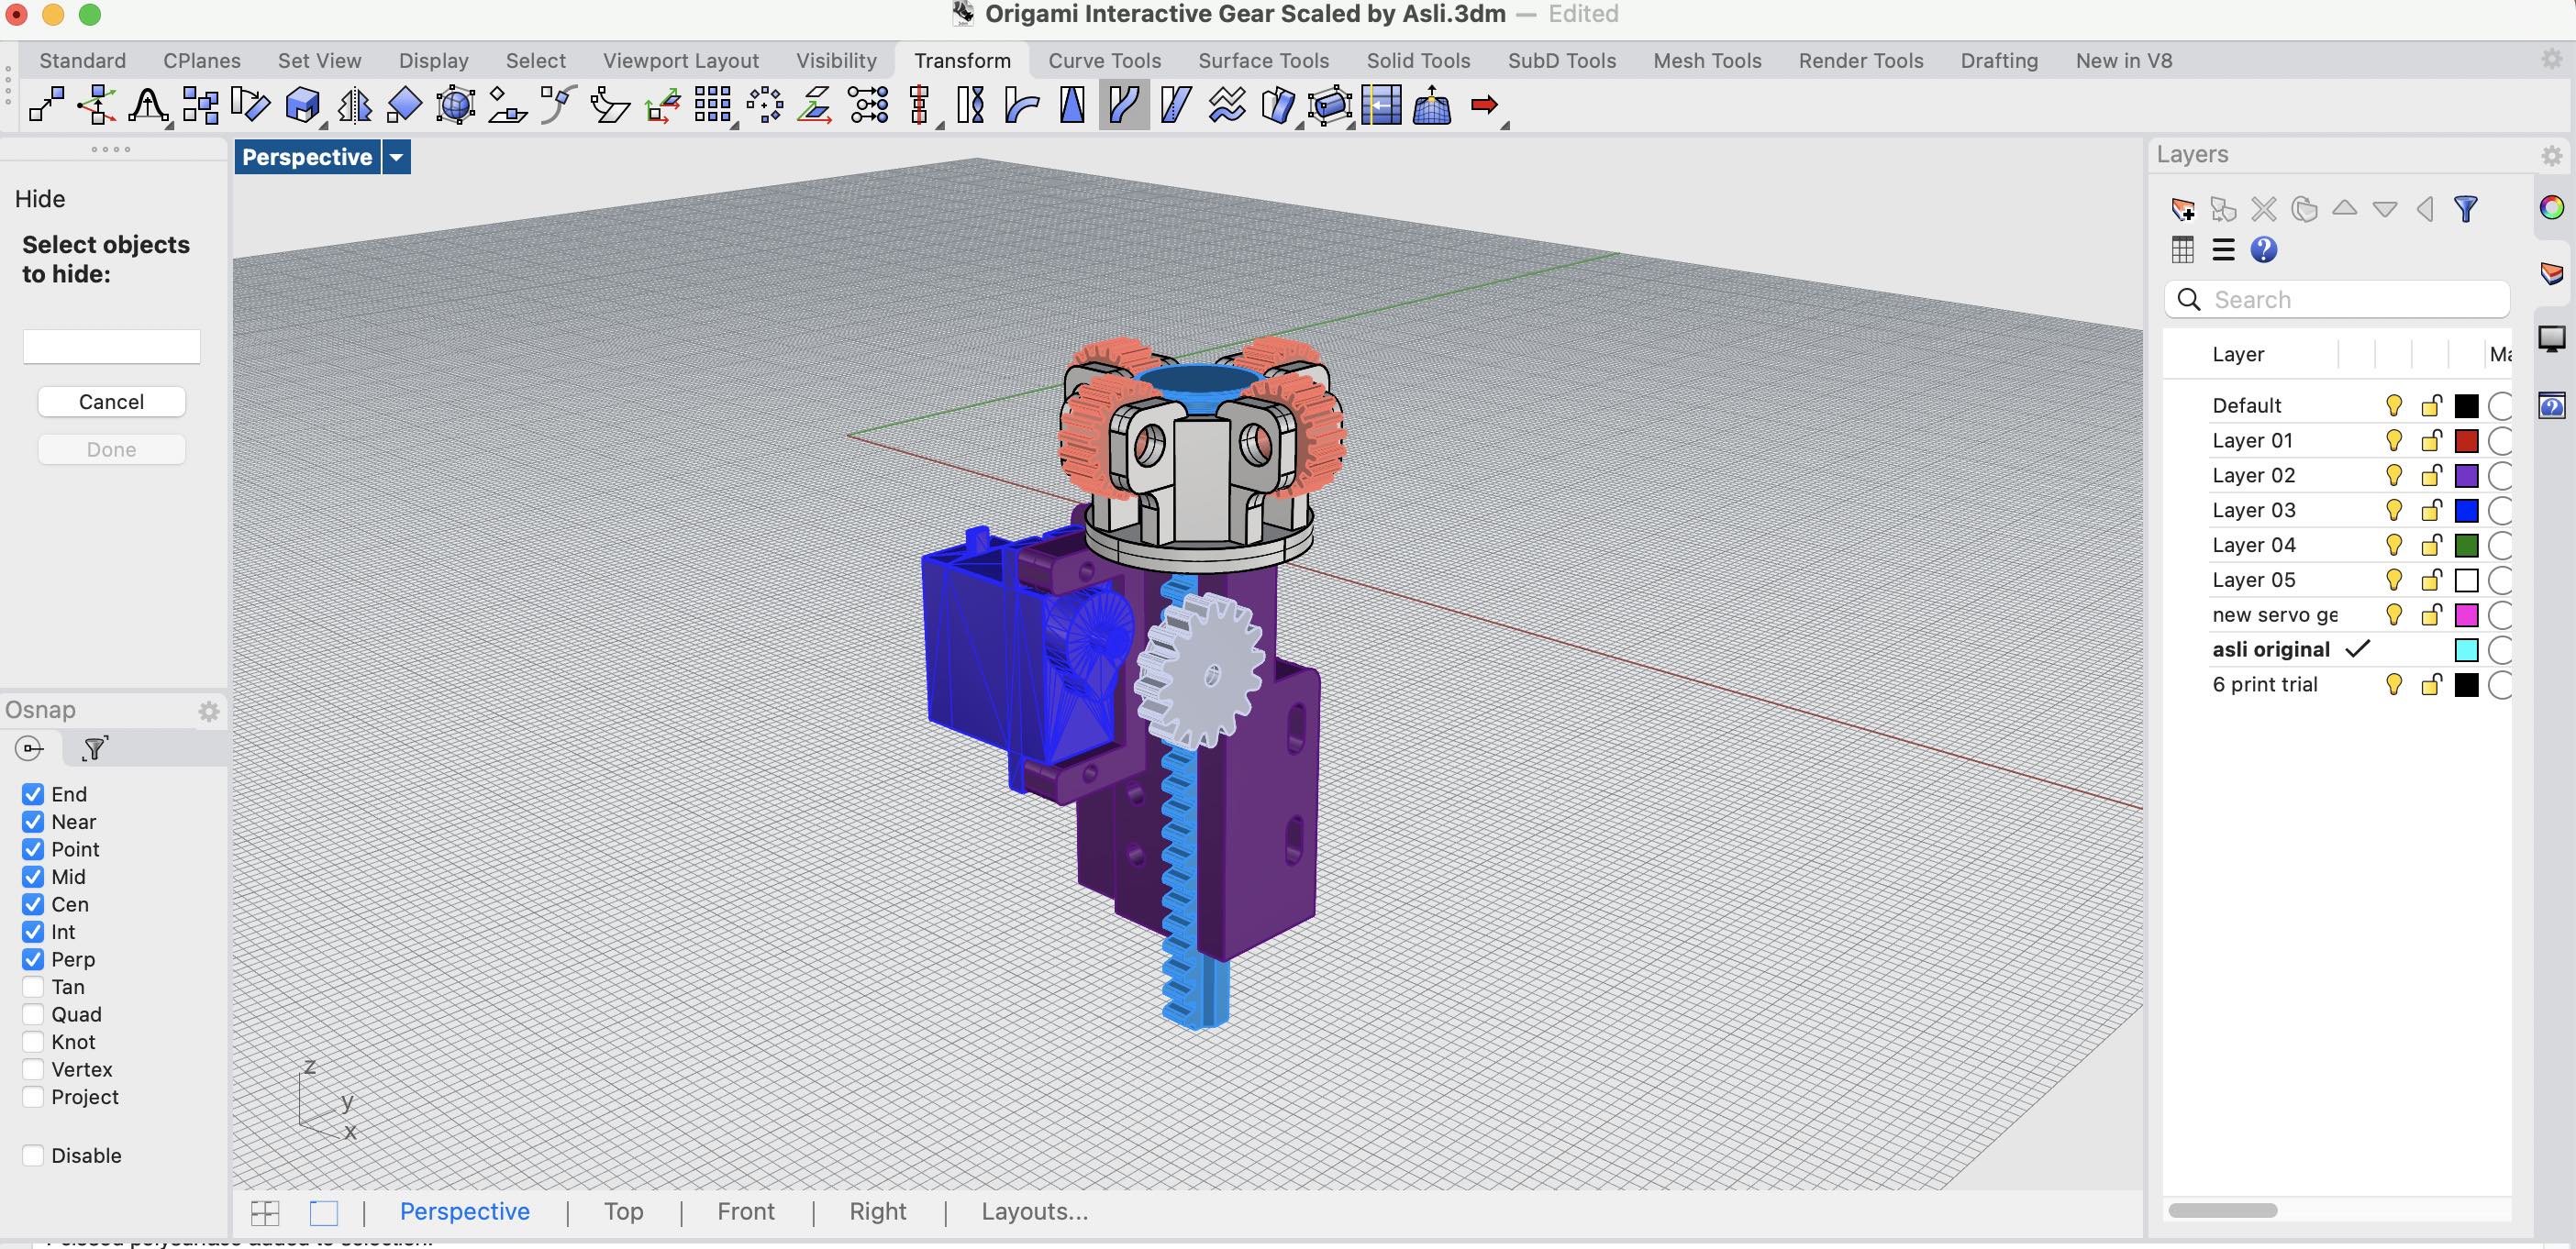Click the single viewport layout button
Screen dimensions: 2576x1249
click(324, 1213)
